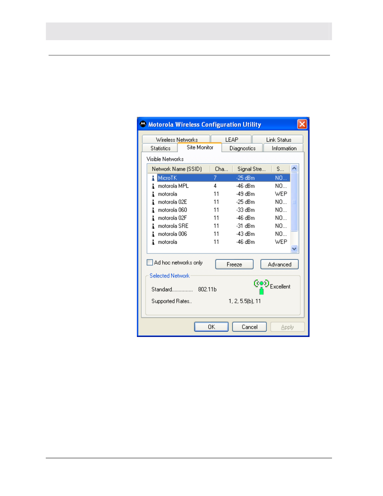Select the motorola 02F network
383x496 pixels.
(219, 218)
